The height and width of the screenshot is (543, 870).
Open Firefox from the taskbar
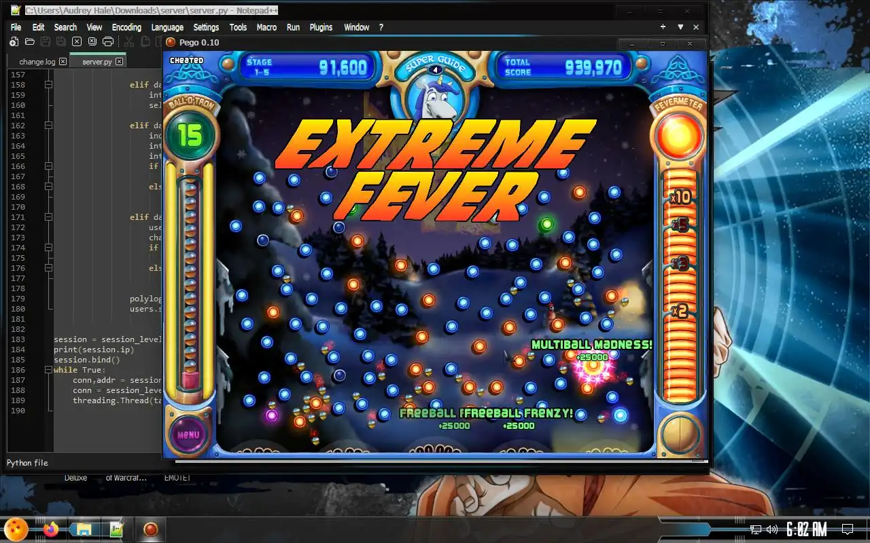point(51,529)
